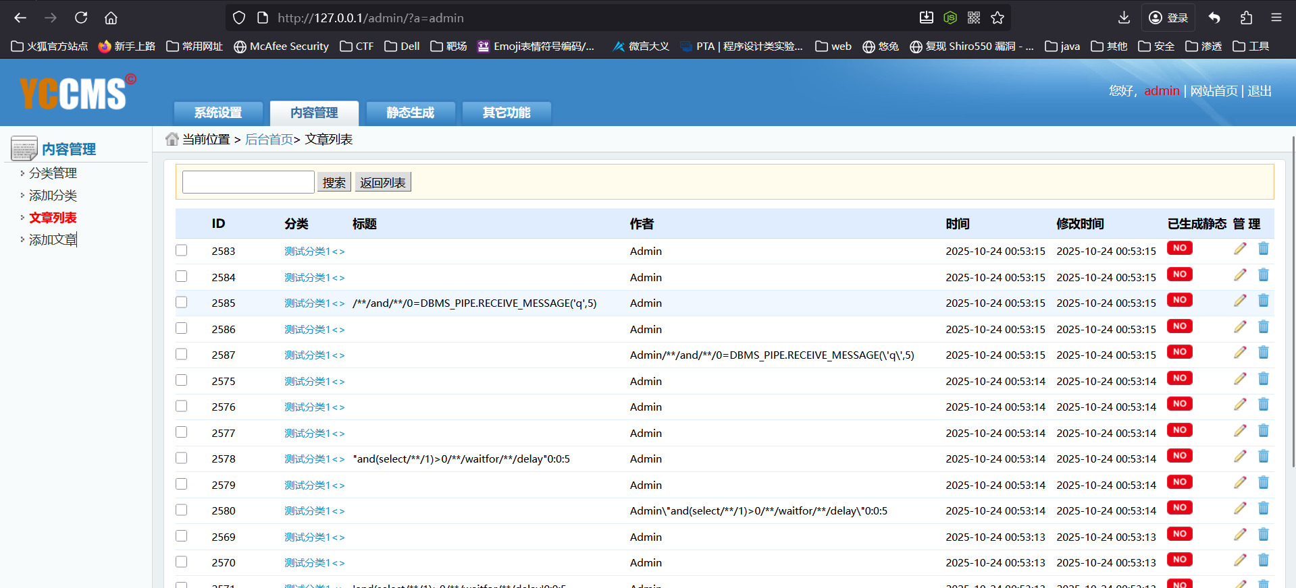
Task: Check the checkbox for article 2583
Action: [182, 250]
